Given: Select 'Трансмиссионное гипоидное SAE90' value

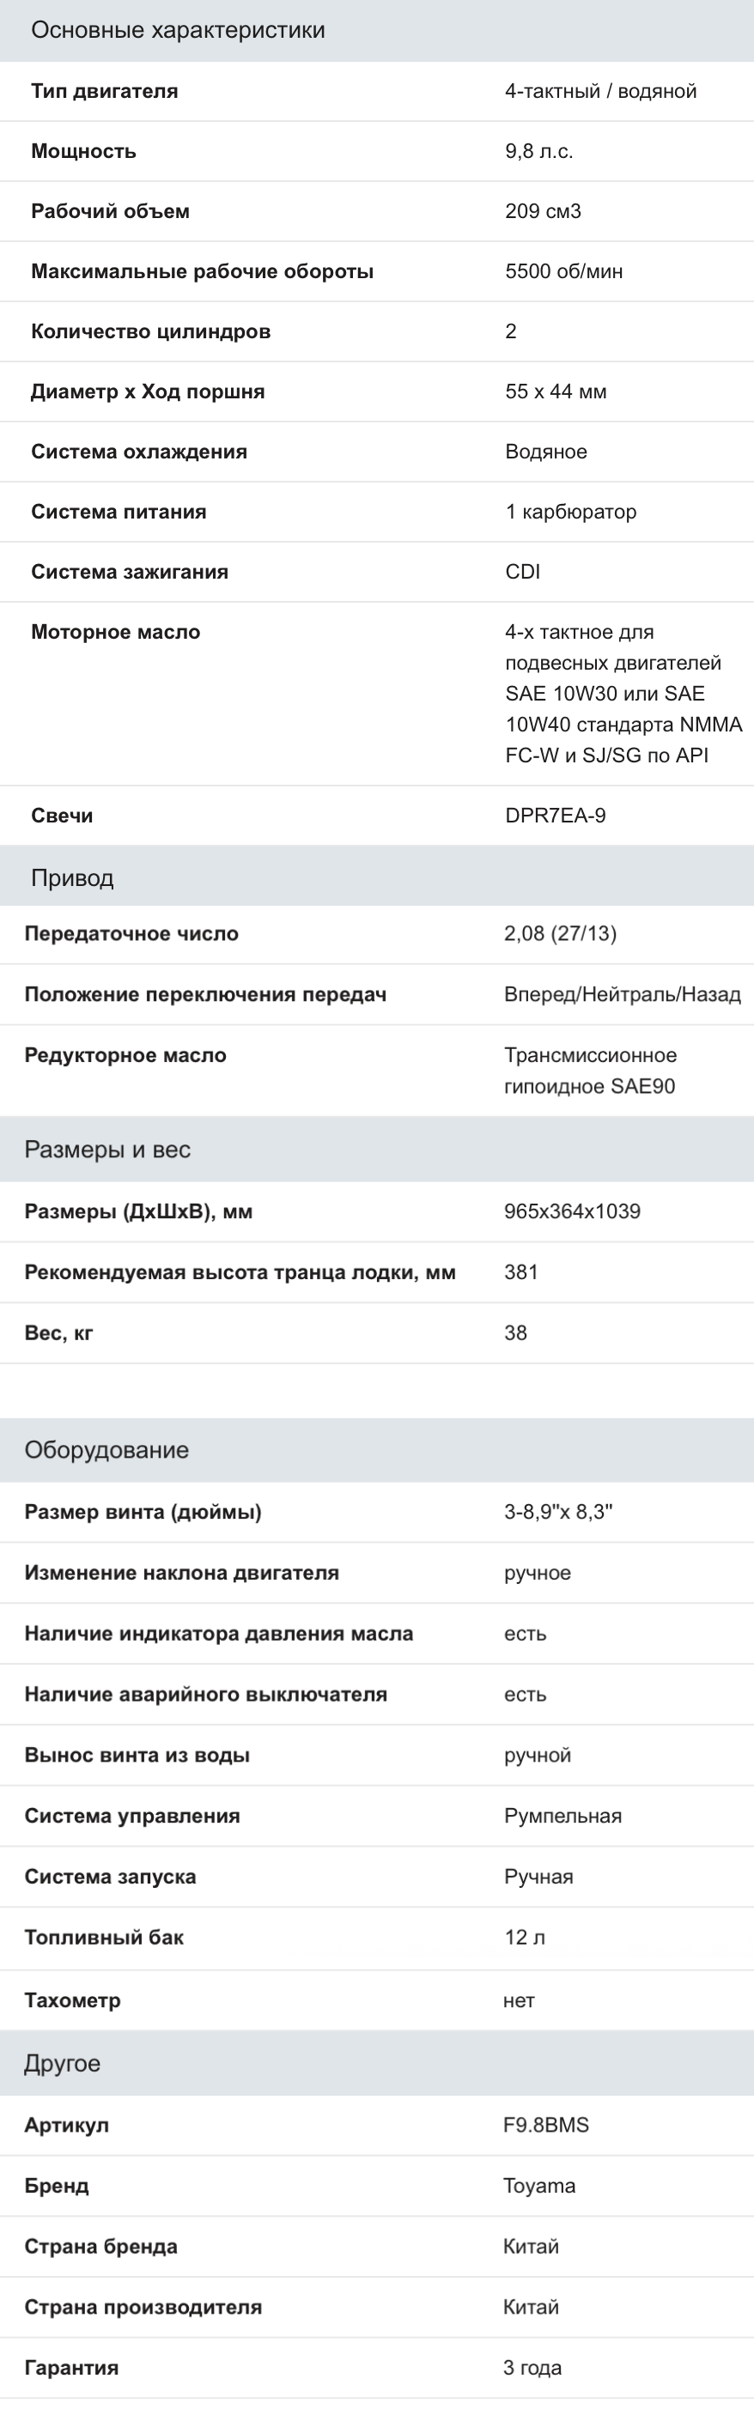Looking at the screenshot, I should click(590, 1071).
